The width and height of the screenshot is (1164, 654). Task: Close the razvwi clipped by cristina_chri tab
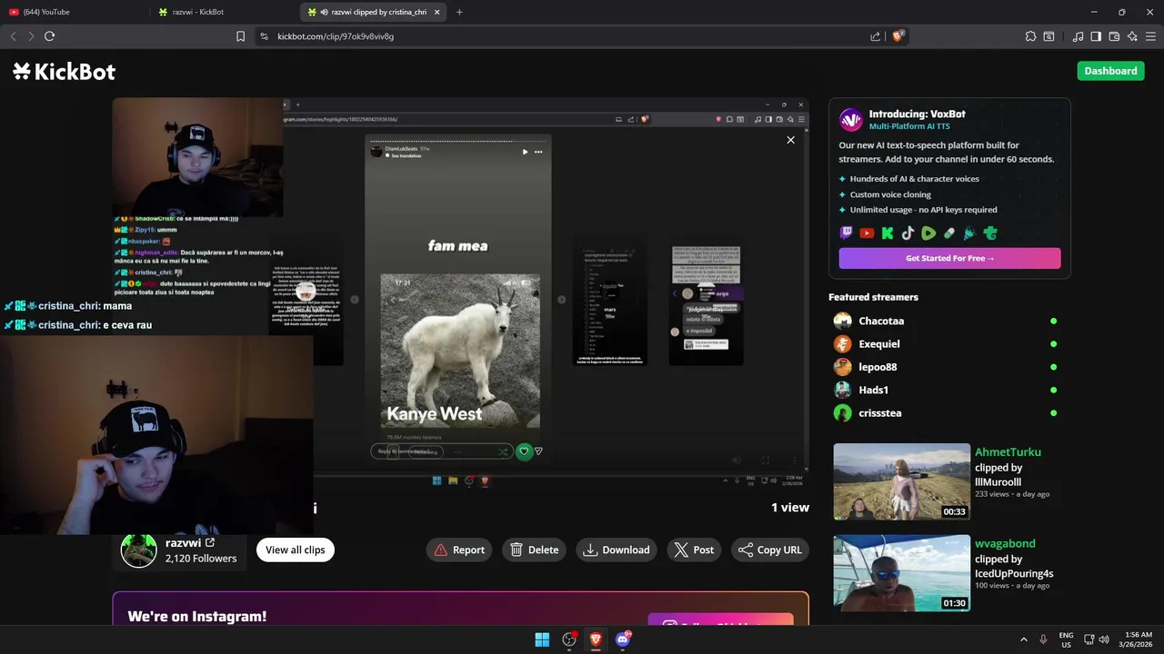click(437, 12)
